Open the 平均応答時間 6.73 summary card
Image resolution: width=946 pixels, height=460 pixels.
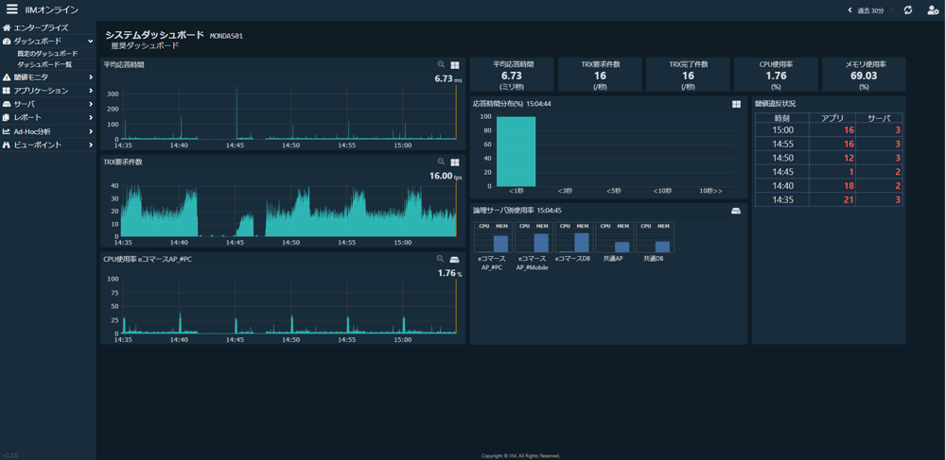click(512, 76)
